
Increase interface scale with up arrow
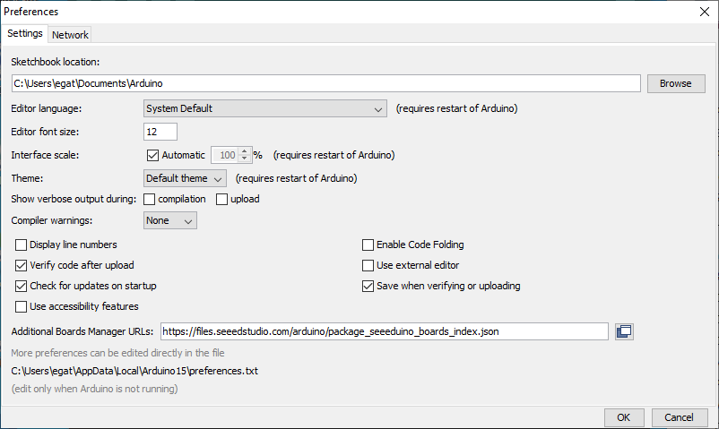[x=245, y=151]
